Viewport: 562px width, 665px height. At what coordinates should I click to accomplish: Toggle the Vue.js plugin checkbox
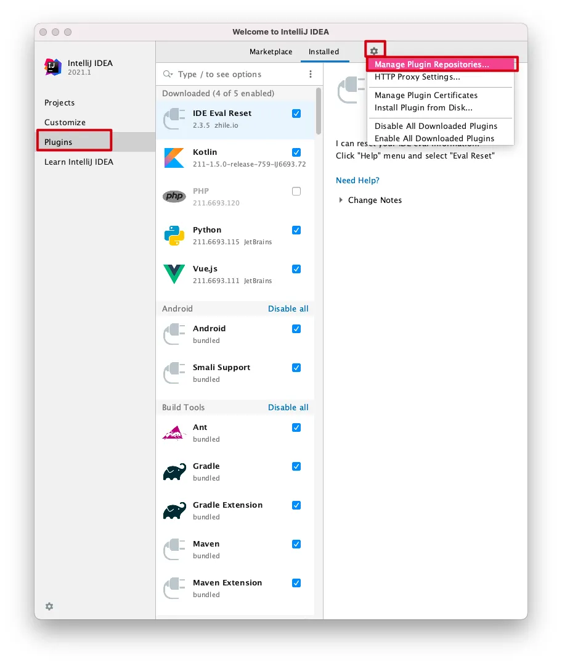(296, 269)
